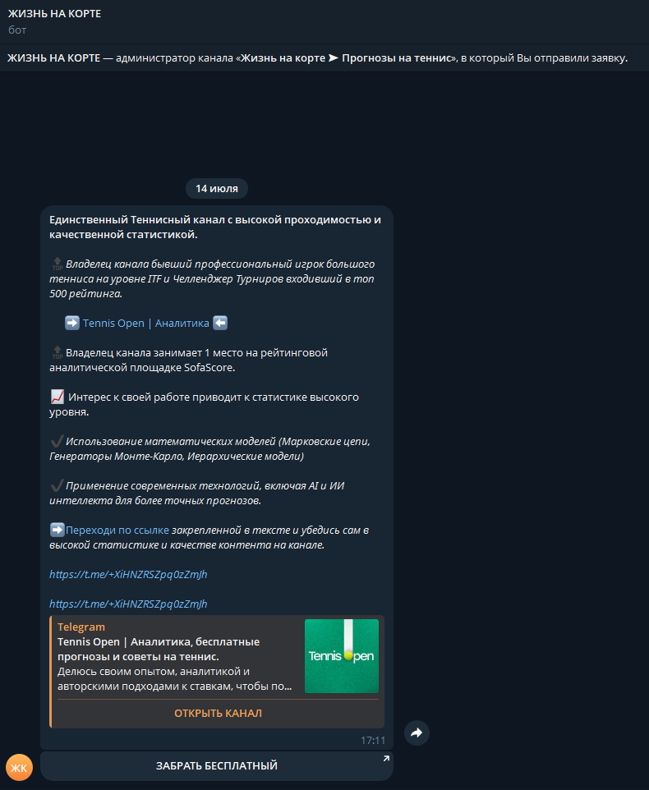Open the second t.me invite link
Viewport: 649px width, 790px height.
(x=128, y=604)
